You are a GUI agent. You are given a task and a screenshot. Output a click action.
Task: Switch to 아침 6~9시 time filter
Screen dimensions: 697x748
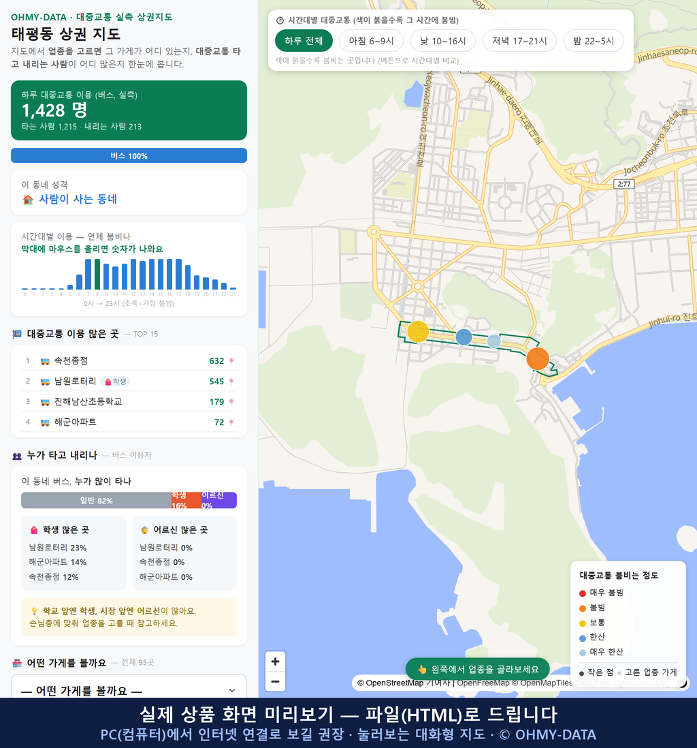[372, 41]
